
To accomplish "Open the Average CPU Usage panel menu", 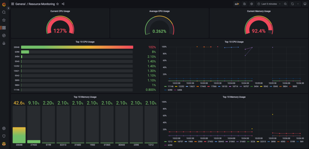I will (x=159, y=11).
